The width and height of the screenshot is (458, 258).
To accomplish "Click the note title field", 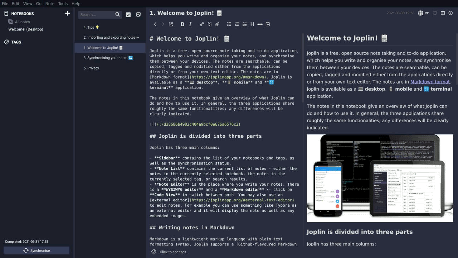I will pyautogui.click(x=265, y=13).
